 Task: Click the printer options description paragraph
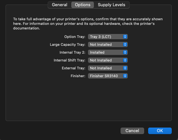click(x=88, y=24)
